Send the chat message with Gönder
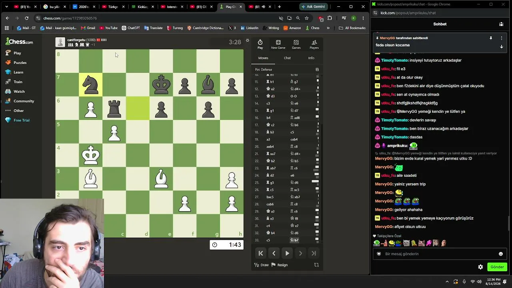Viewport: 512px width, 288px height. 497,267
